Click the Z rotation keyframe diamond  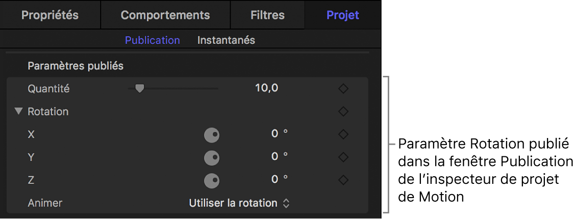(343, 180)
